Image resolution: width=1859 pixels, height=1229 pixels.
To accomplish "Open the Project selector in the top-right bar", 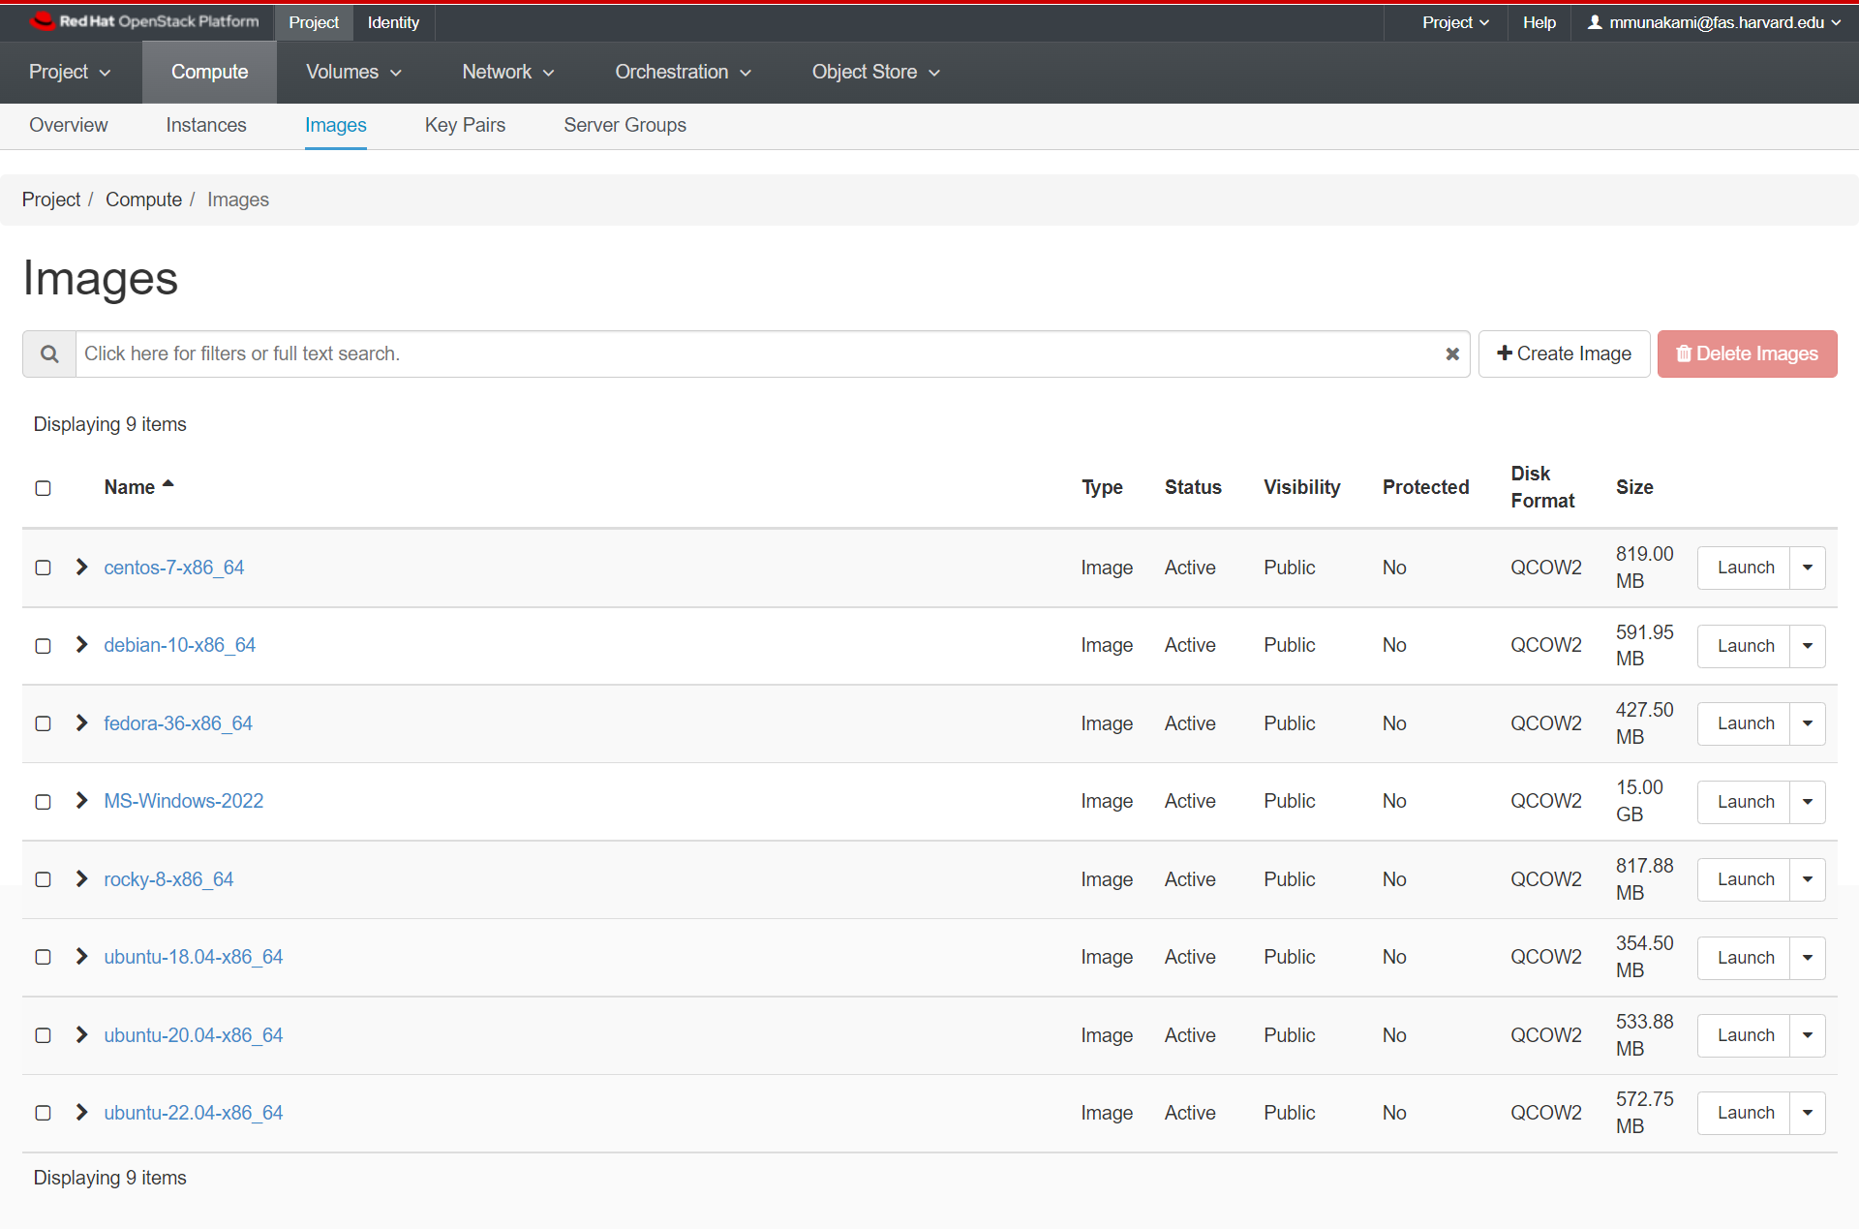I will [x=1455, y=22].
